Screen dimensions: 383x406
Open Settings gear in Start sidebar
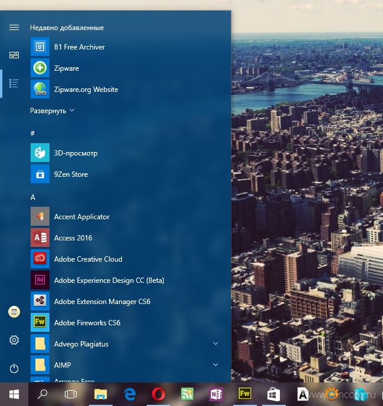point(14,340)
